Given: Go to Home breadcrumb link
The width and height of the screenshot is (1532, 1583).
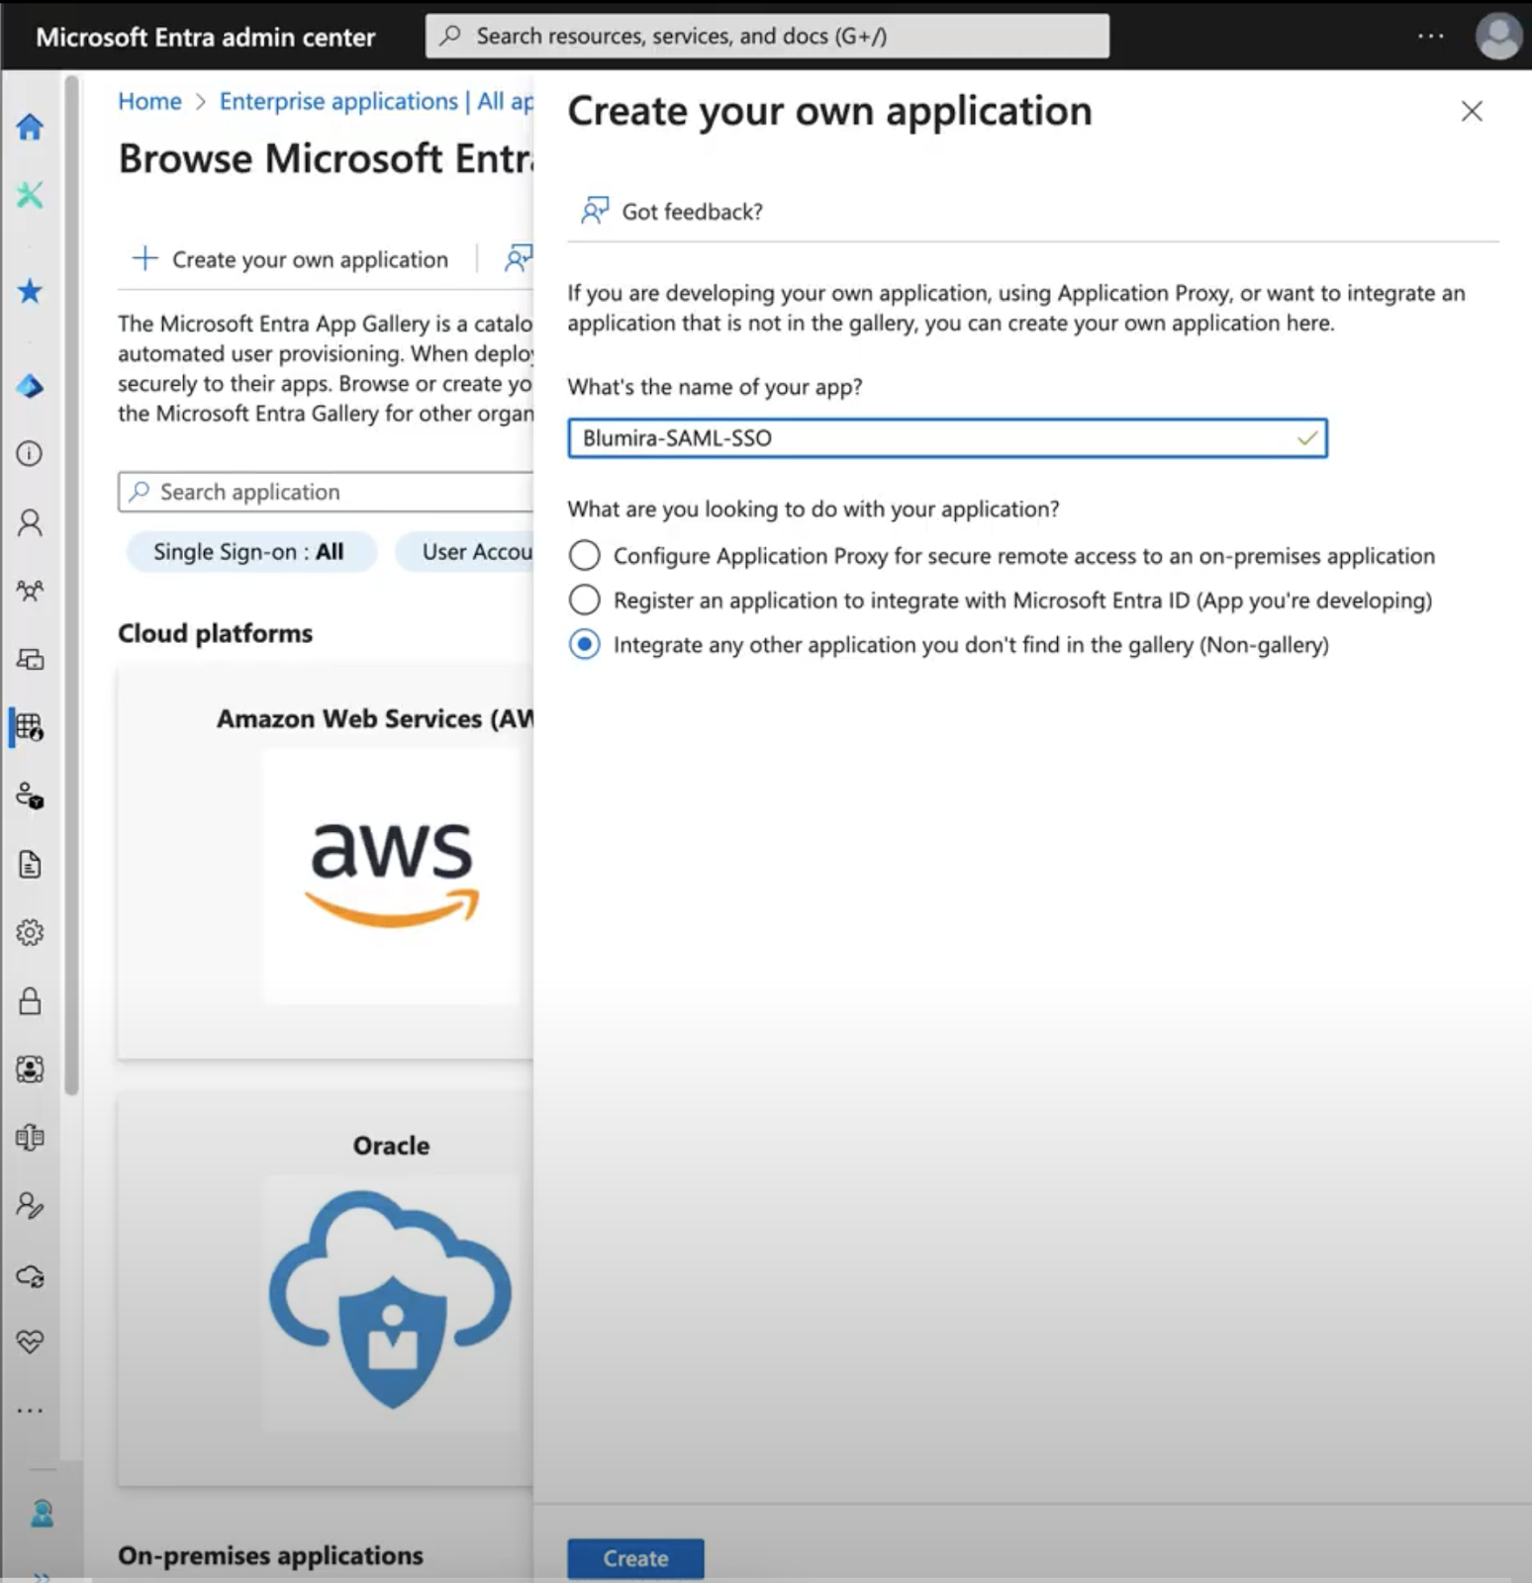Looking at the screenshot, I should pyautogui.click(x=149, y=101).
